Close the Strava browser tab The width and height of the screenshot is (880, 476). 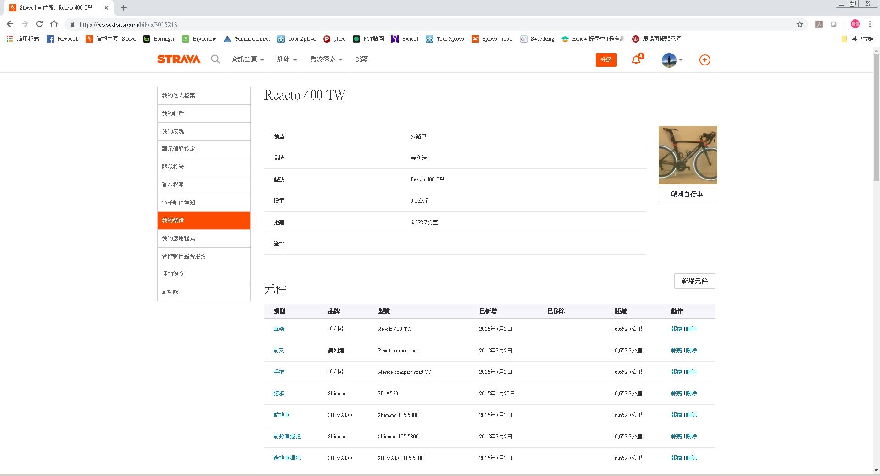tap(106, 8)
